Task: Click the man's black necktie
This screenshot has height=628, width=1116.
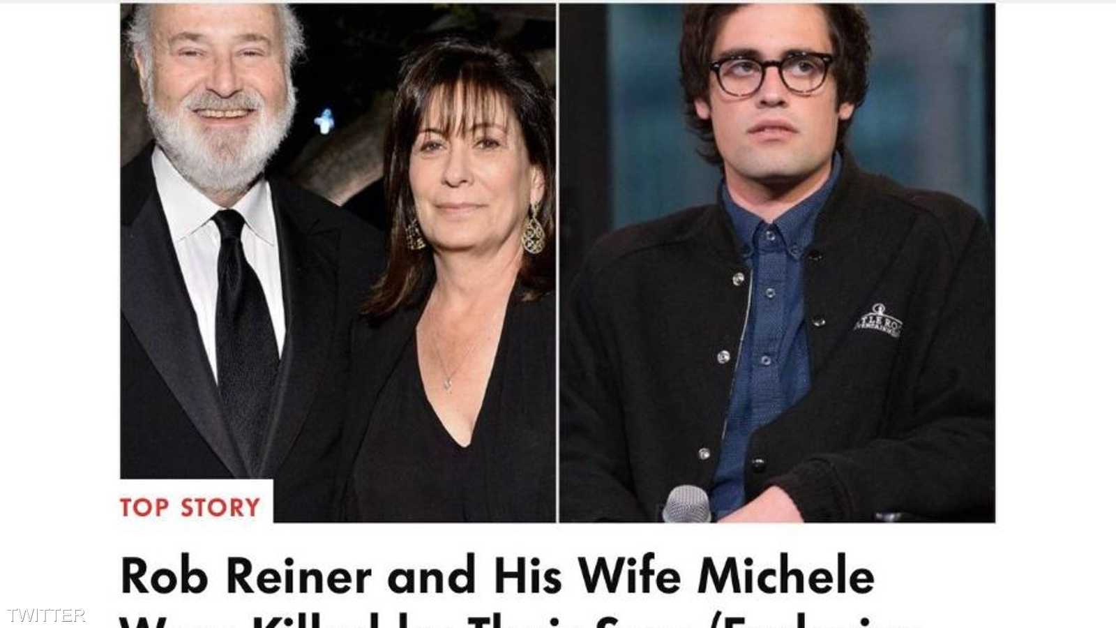Action: pos(245,335)
